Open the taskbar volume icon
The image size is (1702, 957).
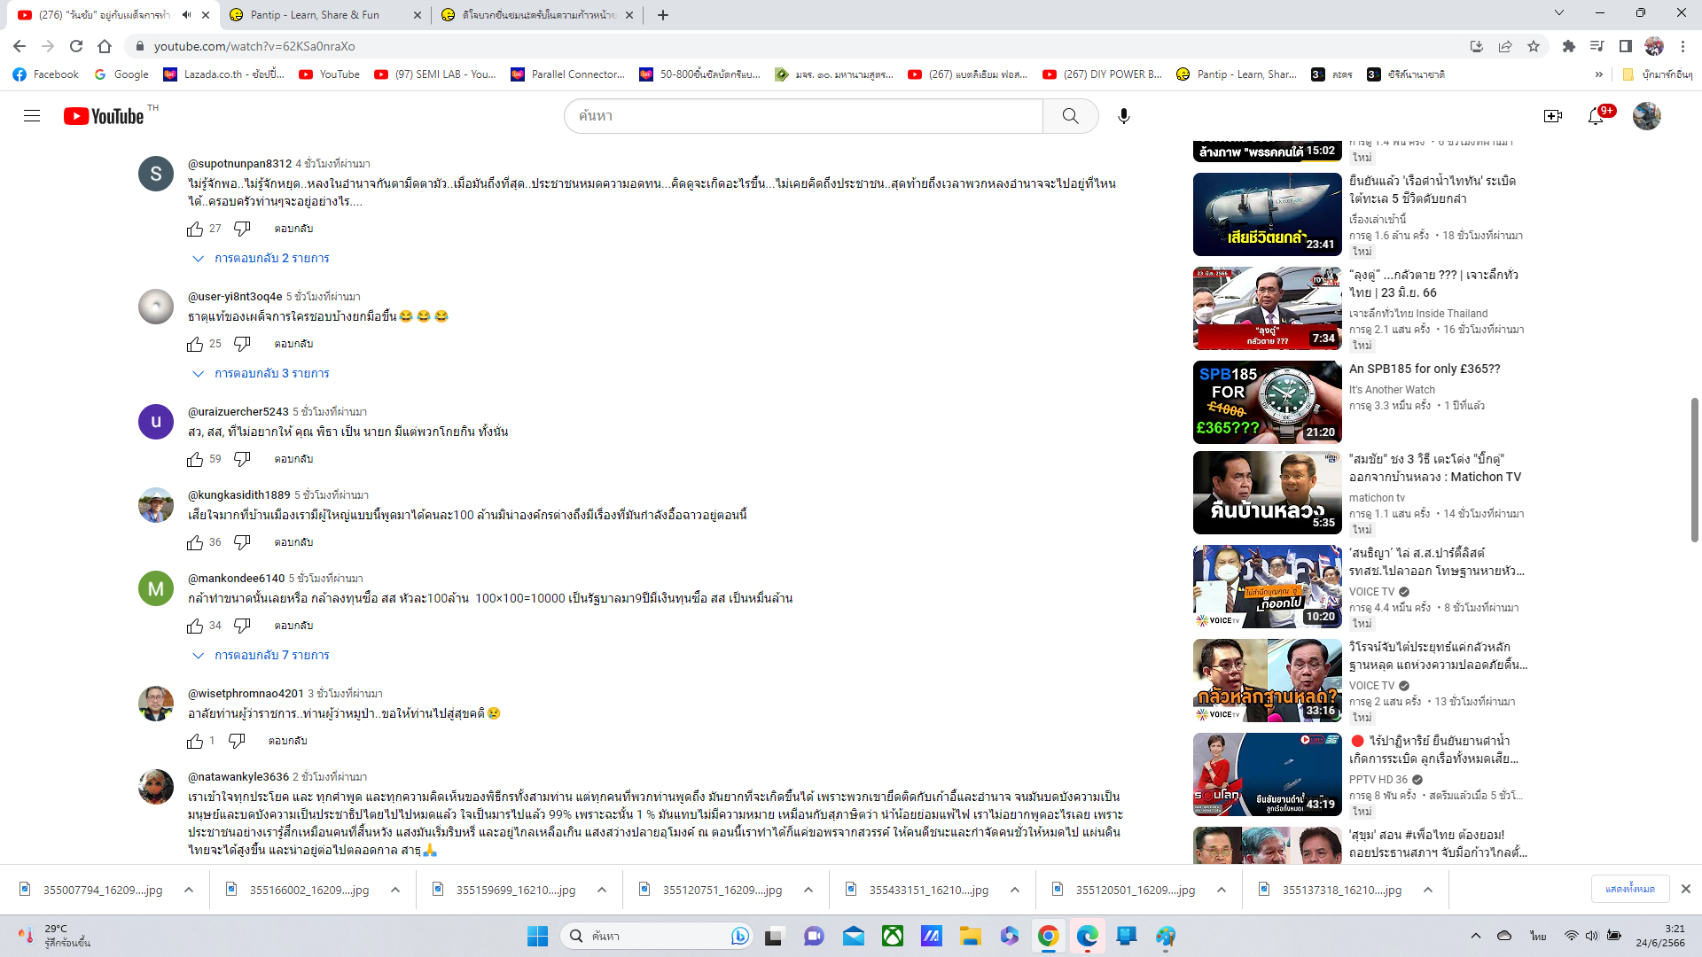tap(1592, 936)
